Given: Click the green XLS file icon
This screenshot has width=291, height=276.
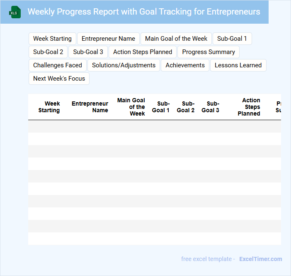Looking at the screenshot, I should click(x=15, y=12).
